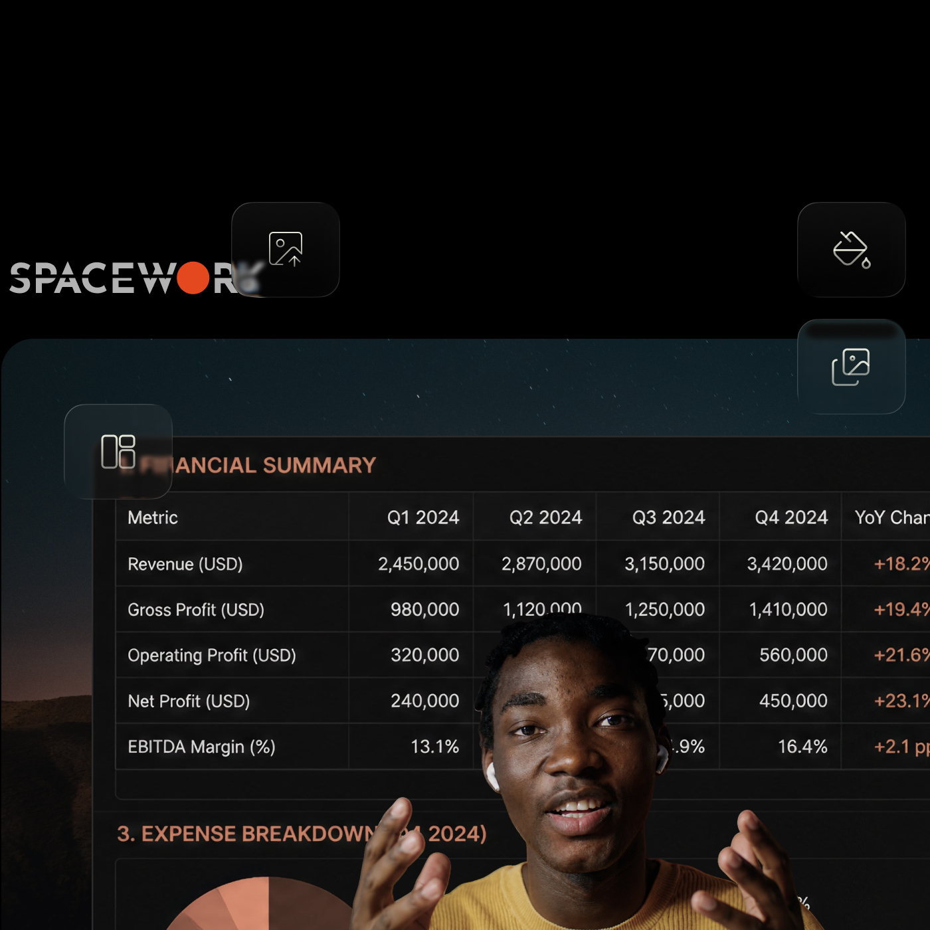
Task: Click the 2,870,000 revenue cell
Action: coord(541,564)
